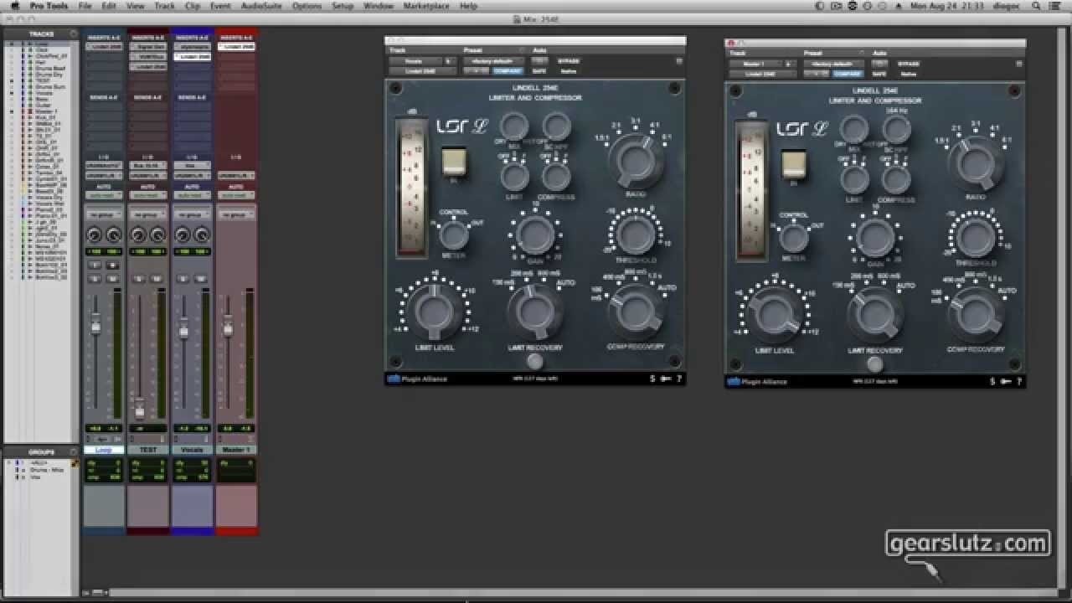Viewport: 1072px width, 603px height.
Task: Toggle the IN switch on right Lindell plugin
Action: [x=794, y=163]
